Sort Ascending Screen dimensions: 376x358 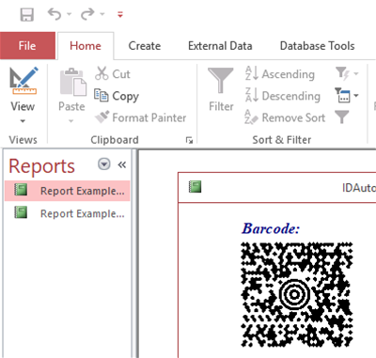tap(279, 74)
